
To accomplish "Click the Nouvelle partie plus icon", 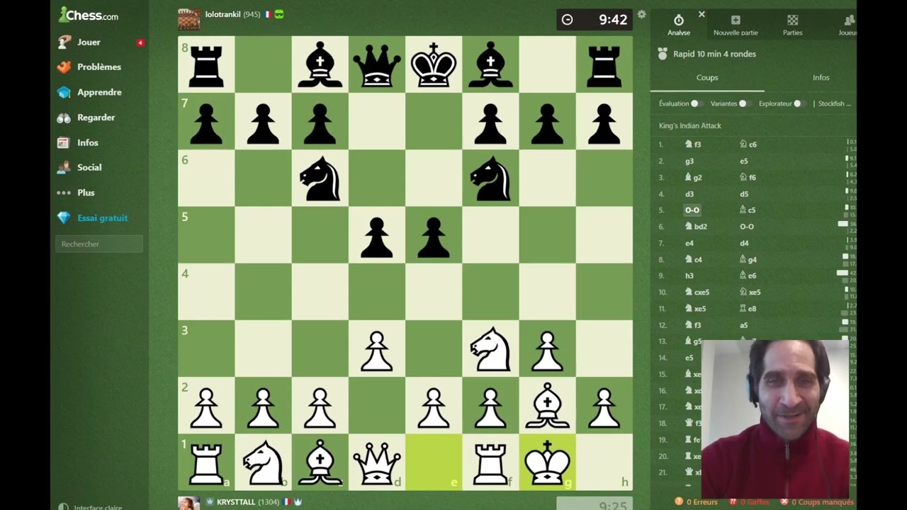I will pos(736,20).
